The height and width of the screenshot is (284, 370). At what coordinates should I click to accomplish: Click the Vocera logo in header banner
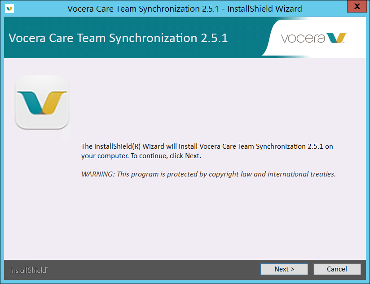pos(314,38)
